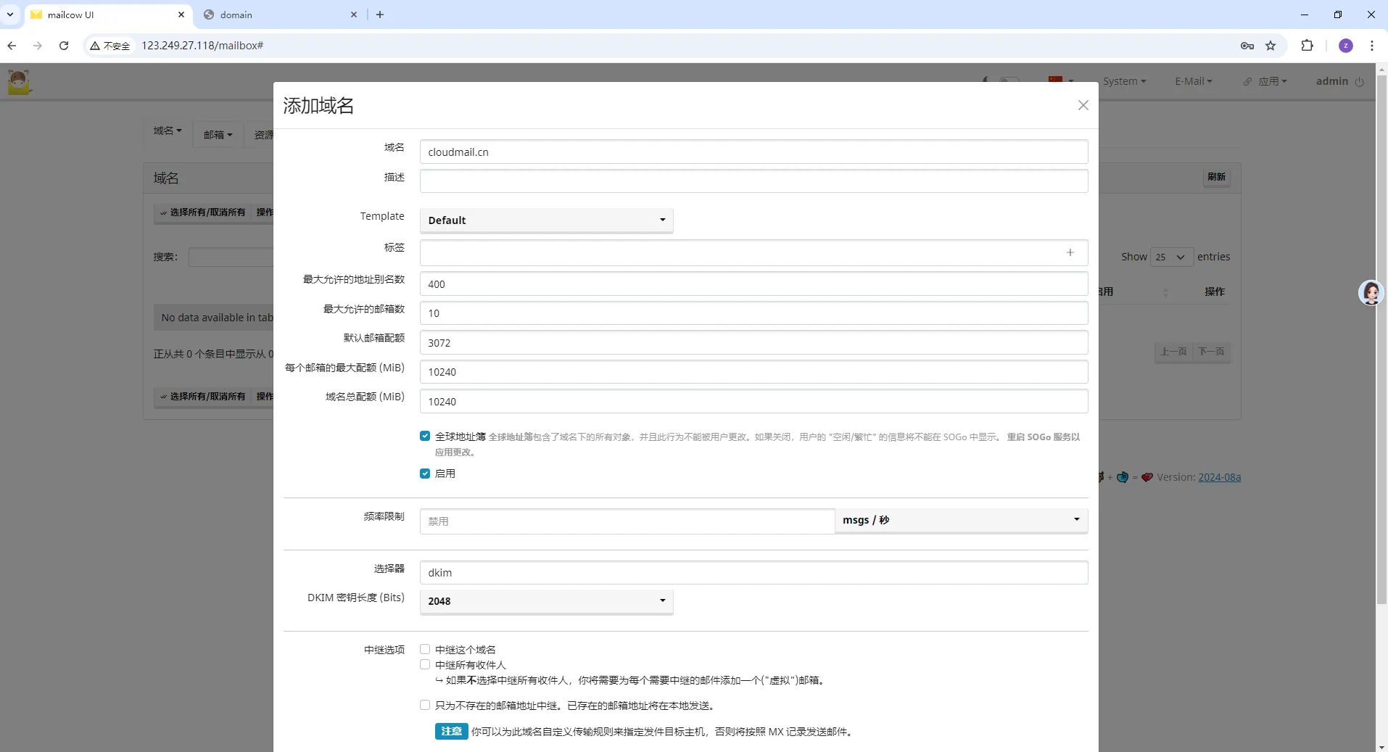This screenshot has height=752, width=1388.
Task: Open the Template Default dropdown
Action: 546,220
